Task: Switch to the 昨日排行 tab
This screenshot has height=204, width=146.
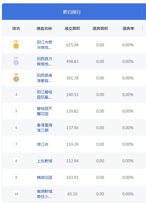Action: [x=72, y=12]
